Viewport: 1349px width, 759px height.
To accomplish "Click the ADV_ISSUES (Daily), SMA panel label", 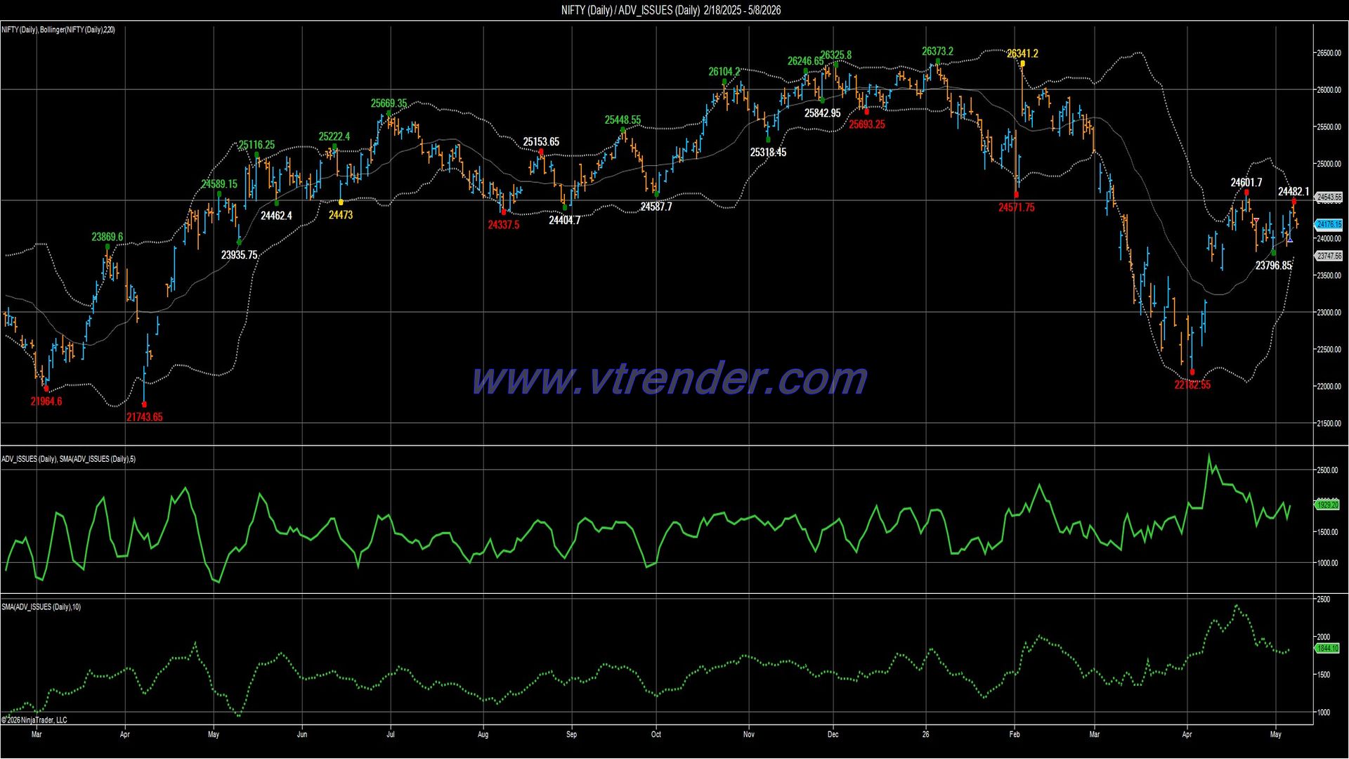I will (69, 459).
